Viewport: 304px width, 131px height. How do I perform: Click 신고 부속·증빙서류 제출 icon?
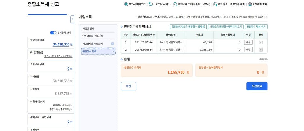(215, 4)
